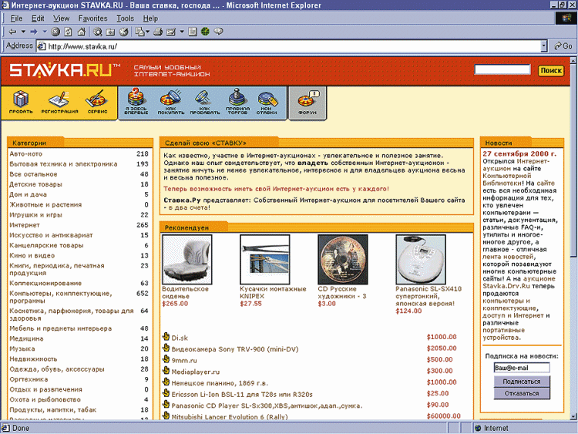Click the Подписаться subscribe button
Viewport: 578px width, 434px height.
522,382
